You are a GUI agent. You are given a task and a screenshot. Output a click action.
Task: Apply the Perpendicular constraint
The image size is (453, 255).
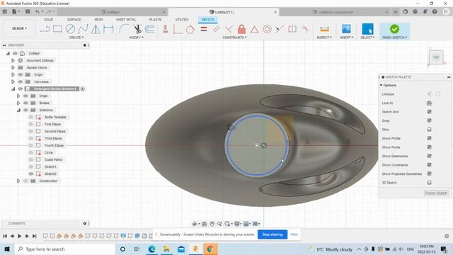click(x=229, y=29)
